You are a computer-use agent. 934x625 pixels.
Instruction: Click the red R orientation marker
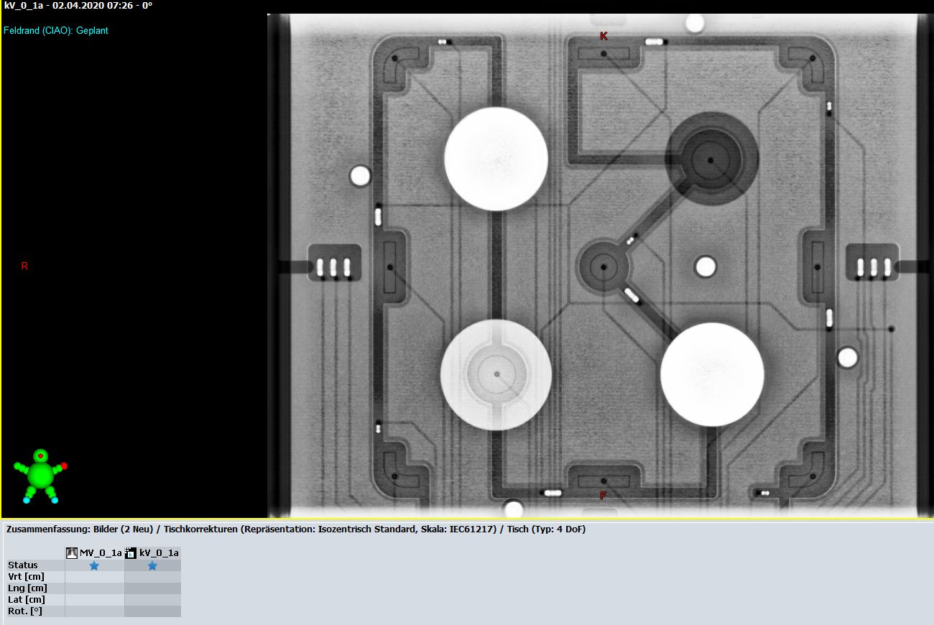click(24, 266)
